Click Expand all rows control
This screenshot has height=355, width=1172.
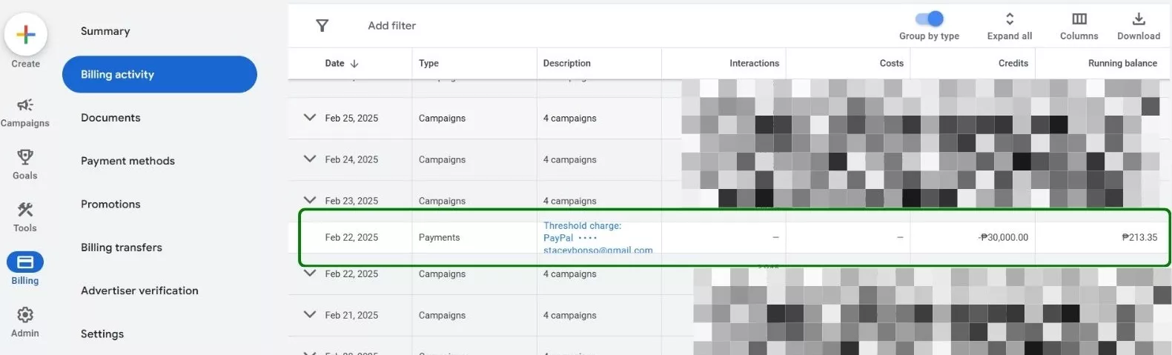[x=1010, y=26]
